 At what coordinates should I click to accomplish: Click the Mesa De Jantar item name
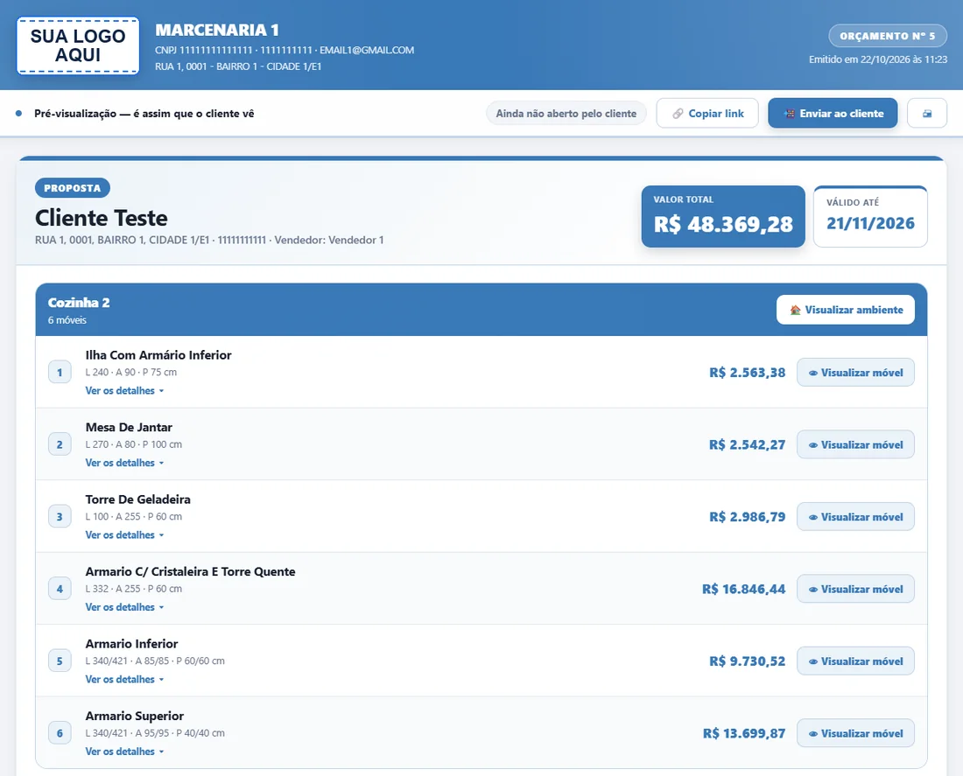[x=129, y=427]
